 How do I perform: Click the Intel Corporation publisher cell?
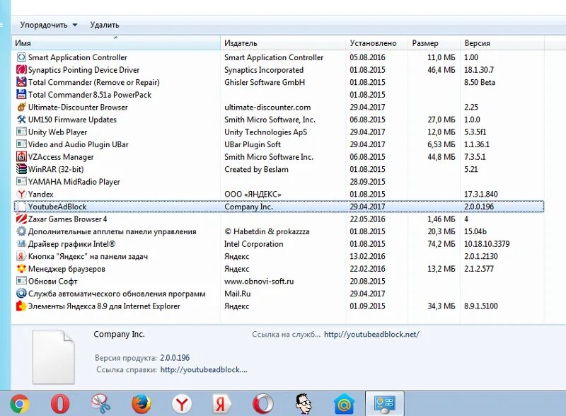[254, 244]
